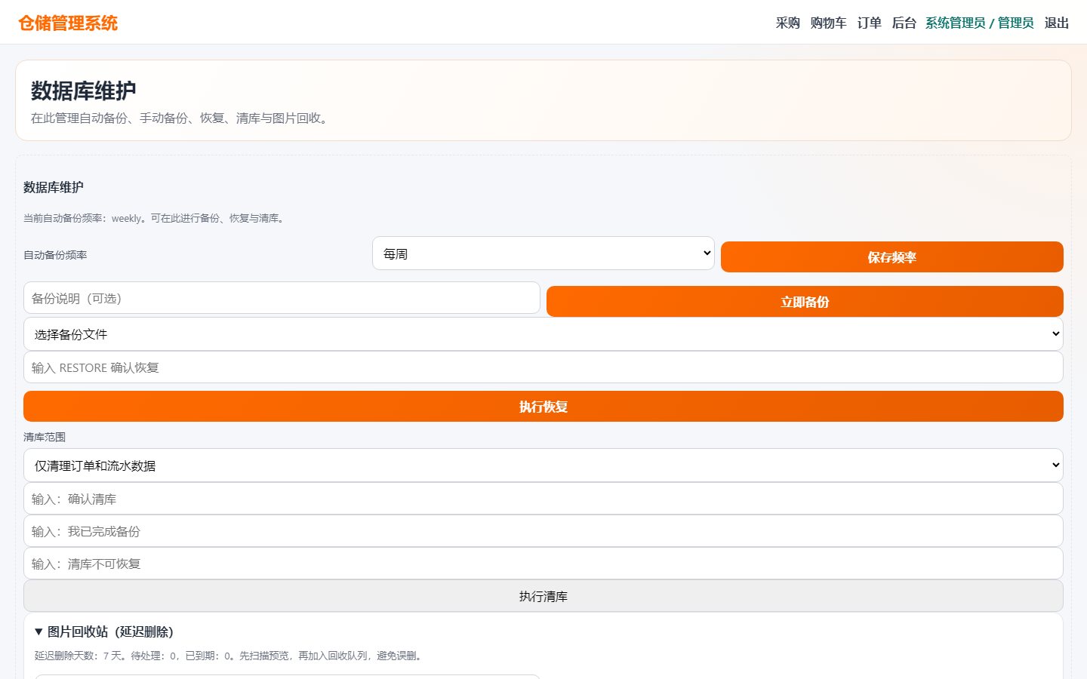1087x679 pixels.
Task: Click the 立即备份 button
Action: [x=805, y=302]
